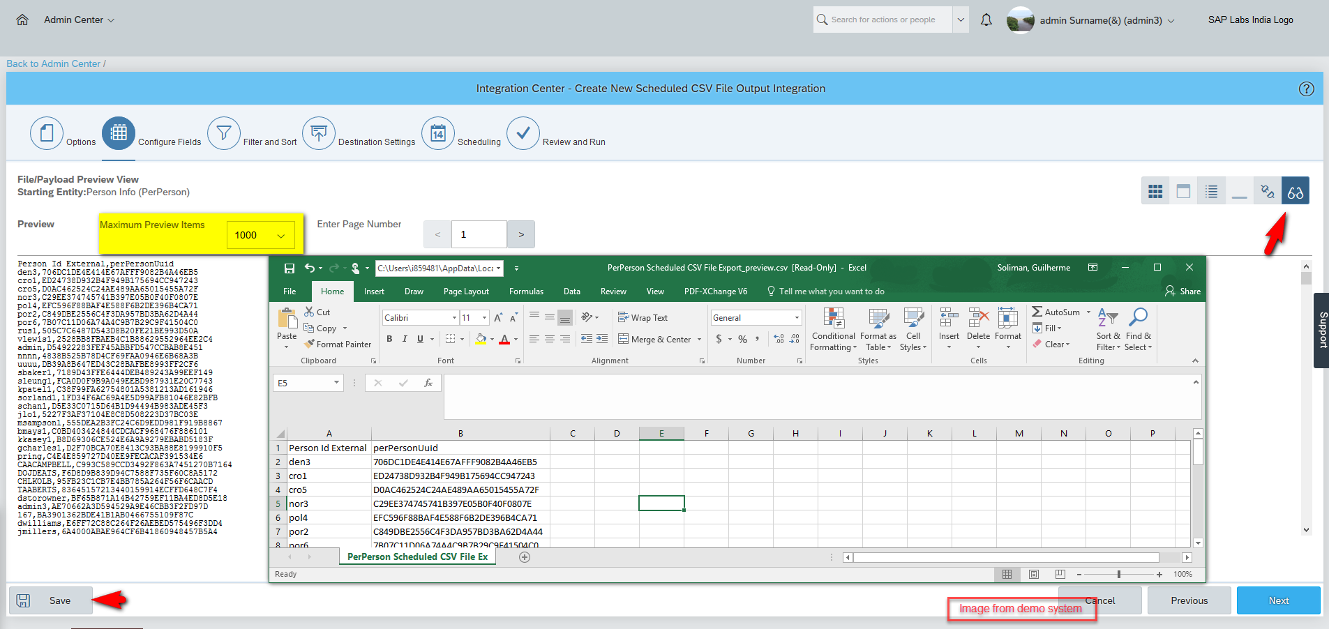Viewport: 1329px width, 629px height.
Task: Switch to table grid view icon
Action: coord(1155,191)
